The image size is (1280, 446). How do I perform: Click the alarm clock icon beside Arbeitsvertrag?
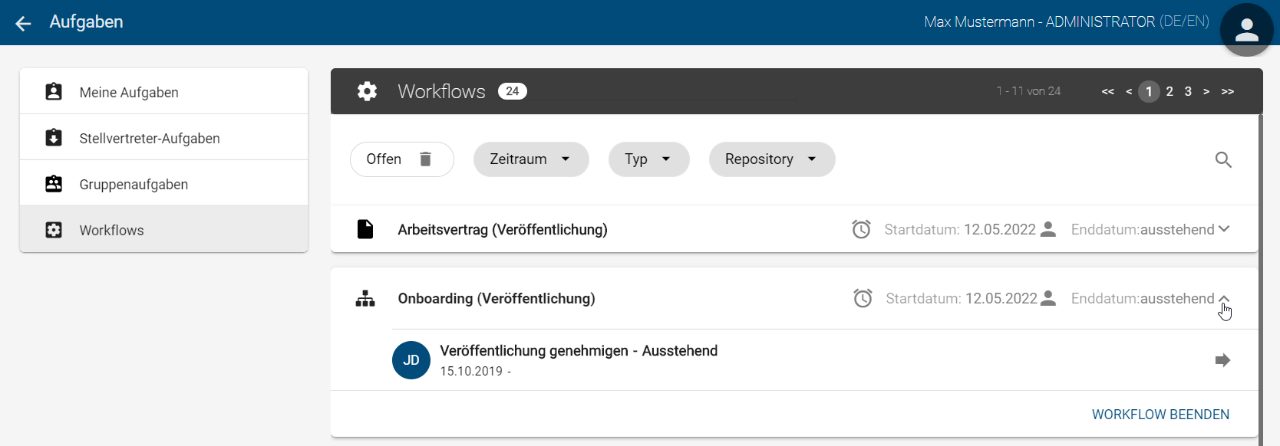pyautogui.click(x=861, y=228)
